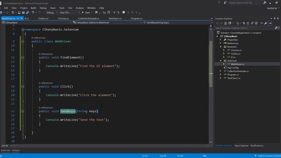Undo the last edit with Undo icon
281x158 pixels.
click(33, 13)
